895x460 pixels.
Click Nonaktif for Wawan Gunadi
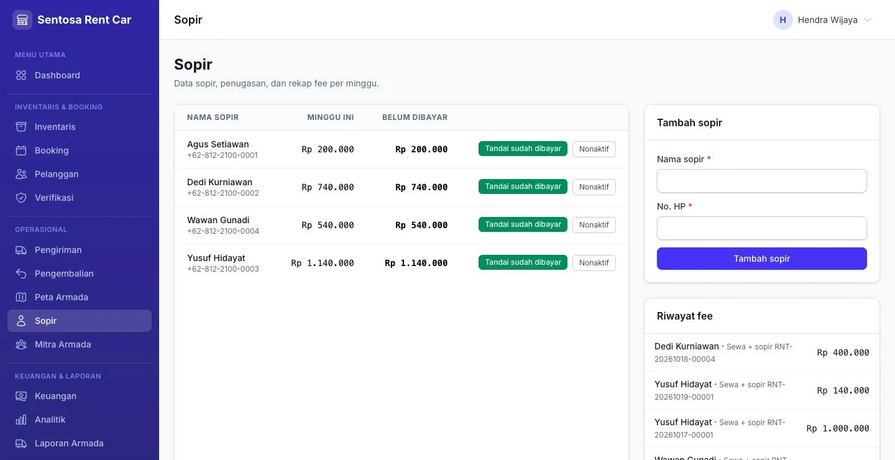pyautogui.click(x=594, y=225)
